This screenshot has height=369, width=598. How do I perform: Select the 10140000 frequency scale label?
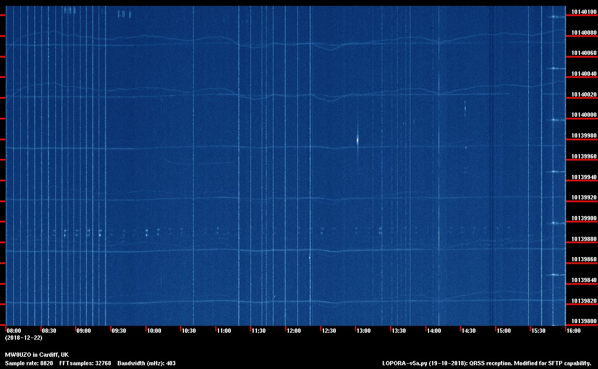pos(584,115)
